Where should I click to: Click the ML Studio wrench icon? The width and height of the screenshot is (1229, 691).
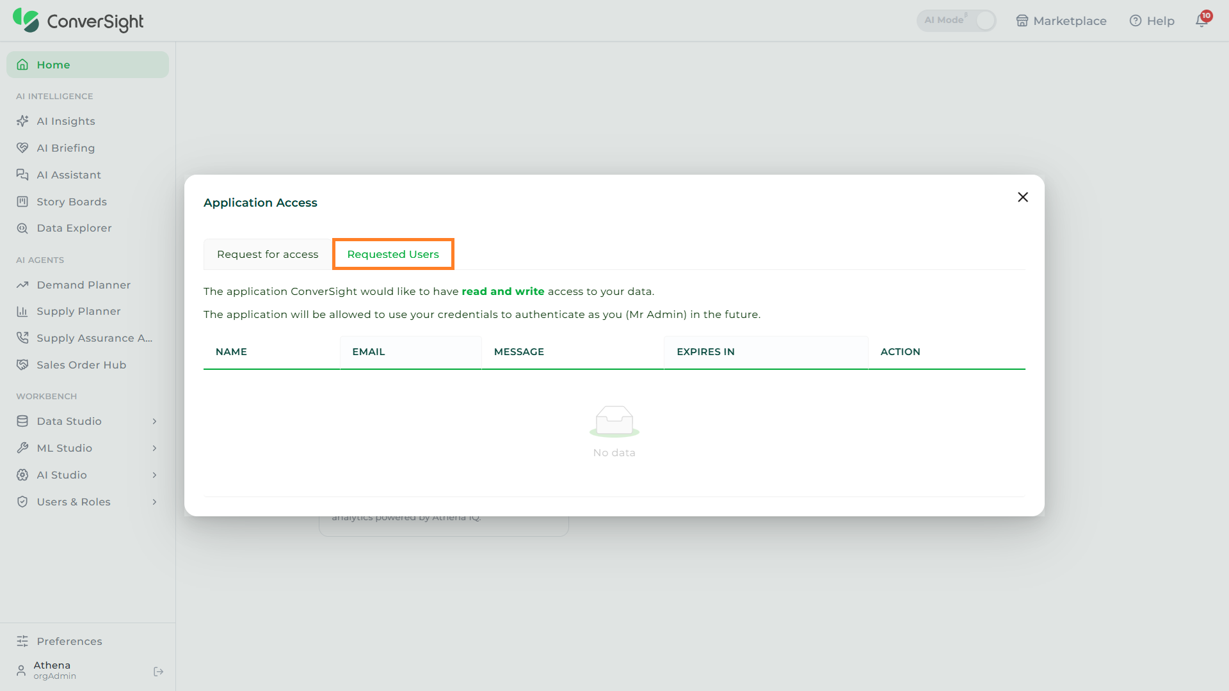[22, 448]
